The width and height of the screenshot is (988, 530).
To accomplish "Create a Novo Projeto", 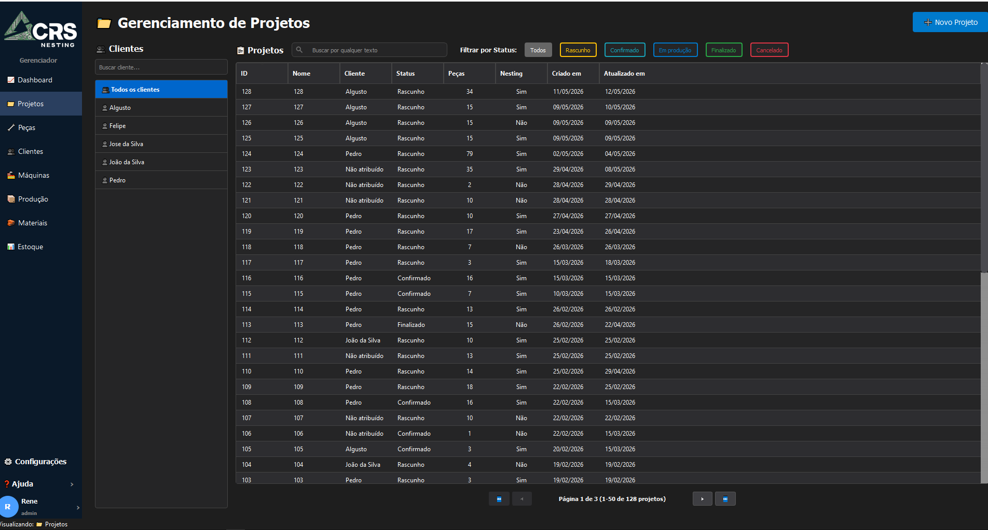I will click(x=950, y=22).
